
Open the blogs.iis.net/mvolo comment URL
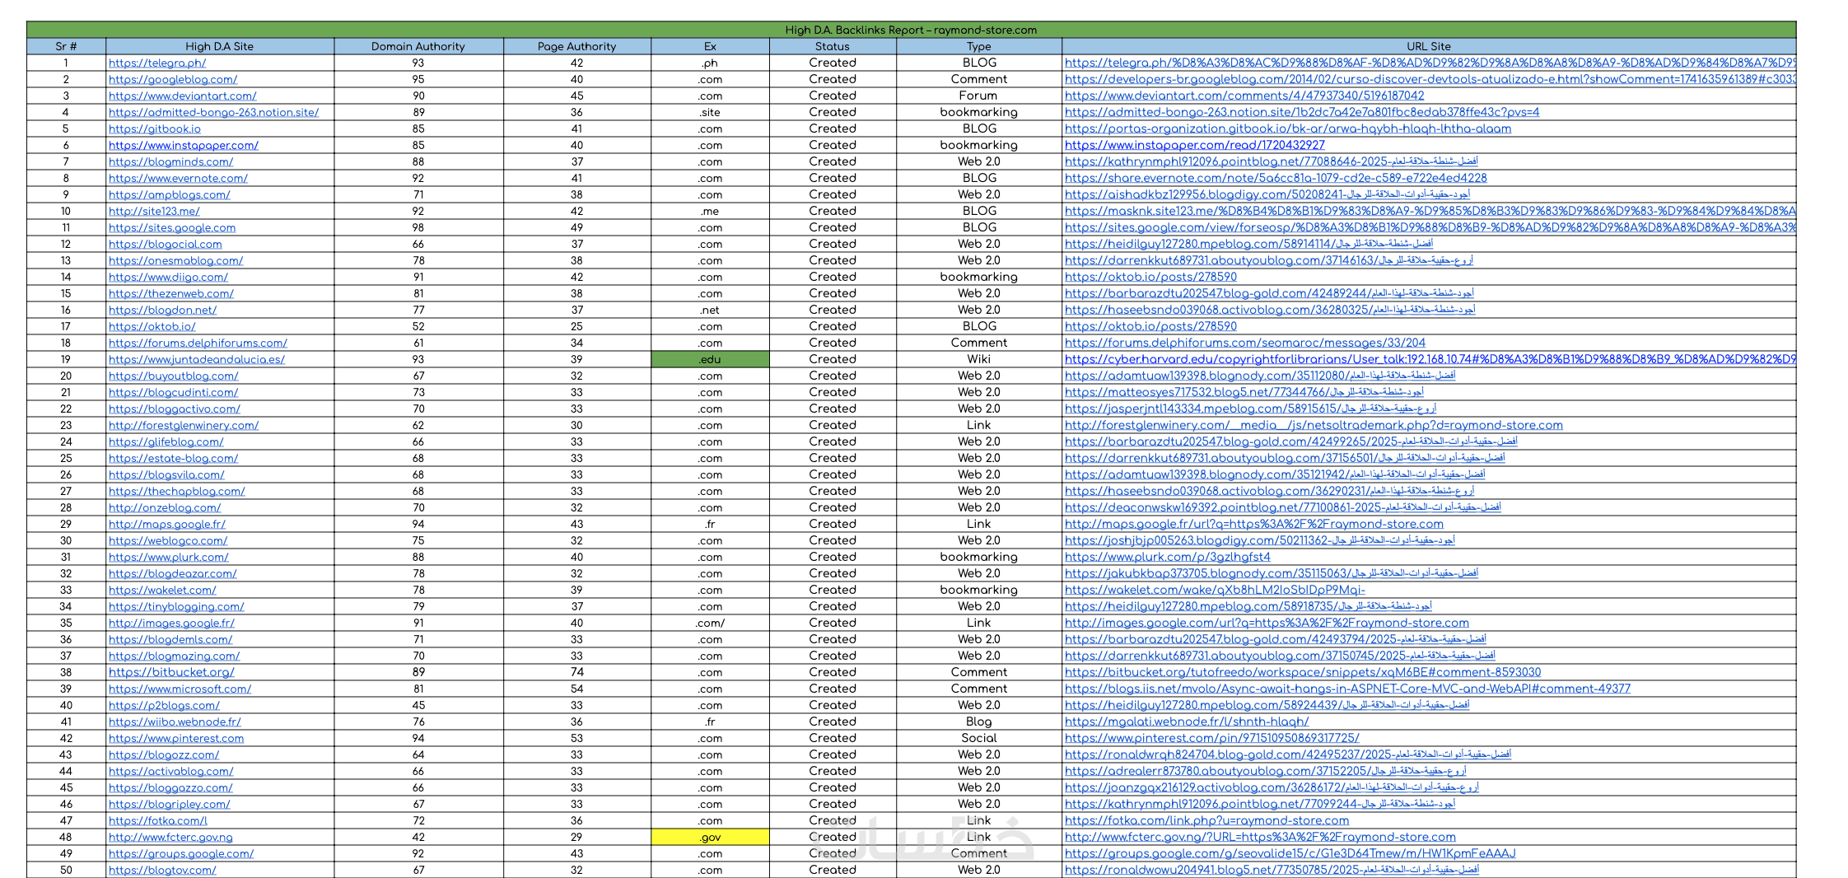point(1347,689)
